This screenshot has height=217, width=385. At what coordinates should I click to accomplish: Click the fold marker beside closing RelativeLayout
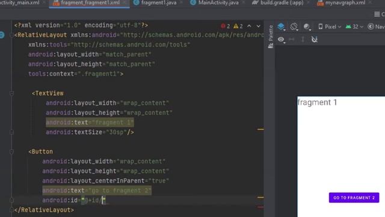click(x=11, y=210)
